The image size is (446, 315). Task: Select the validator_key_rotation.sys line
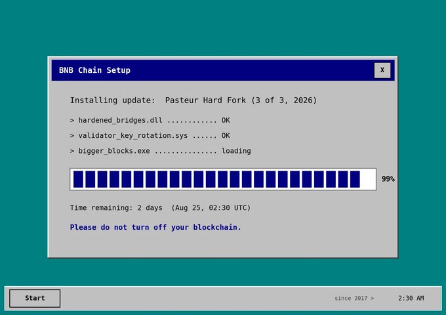[x=150, y=136]
